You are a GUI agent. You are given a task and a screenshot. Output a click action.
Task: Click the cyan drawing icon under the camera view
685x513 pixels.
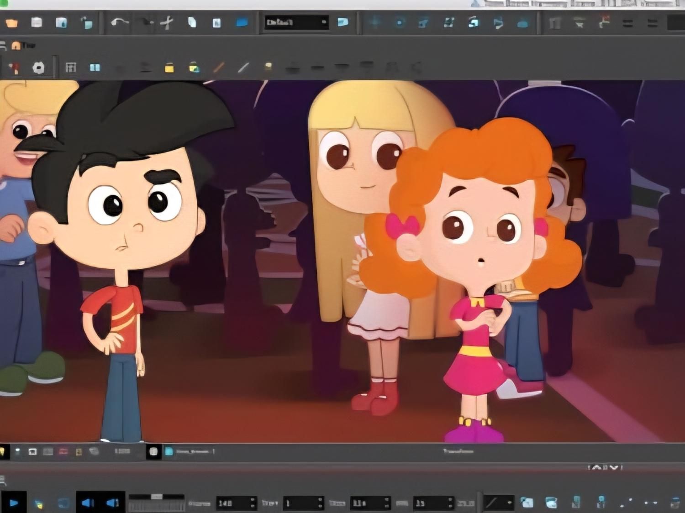click(169, 452)
